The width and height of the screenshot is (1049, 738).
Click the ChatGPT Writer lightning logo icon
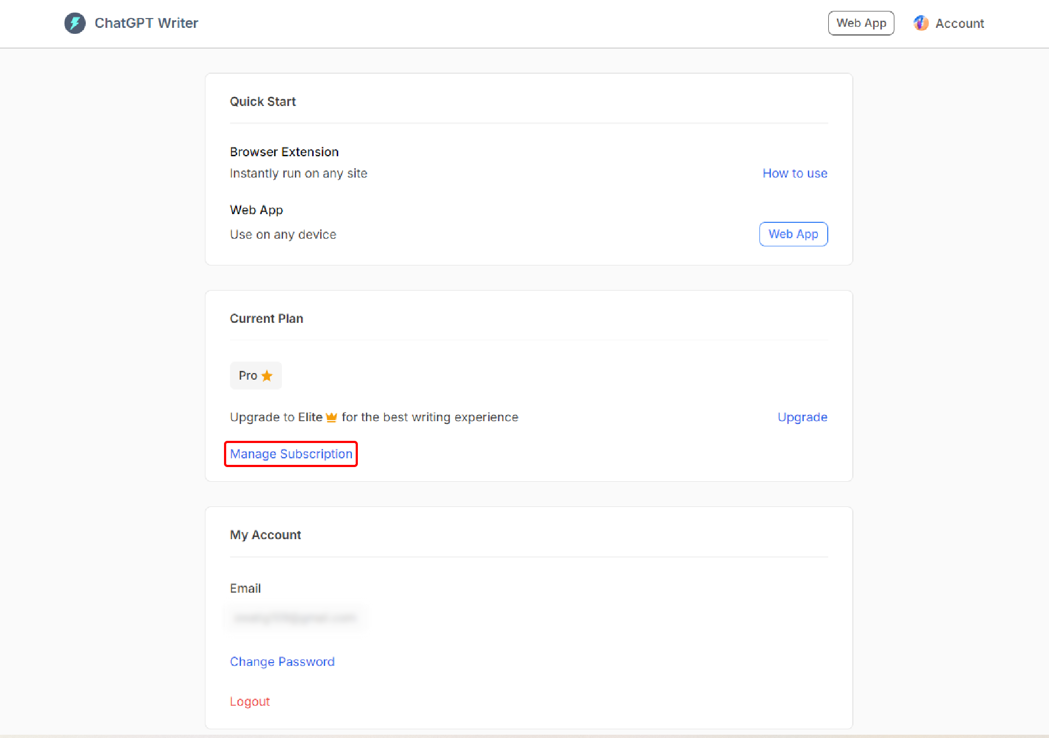(x=75, y=23)
